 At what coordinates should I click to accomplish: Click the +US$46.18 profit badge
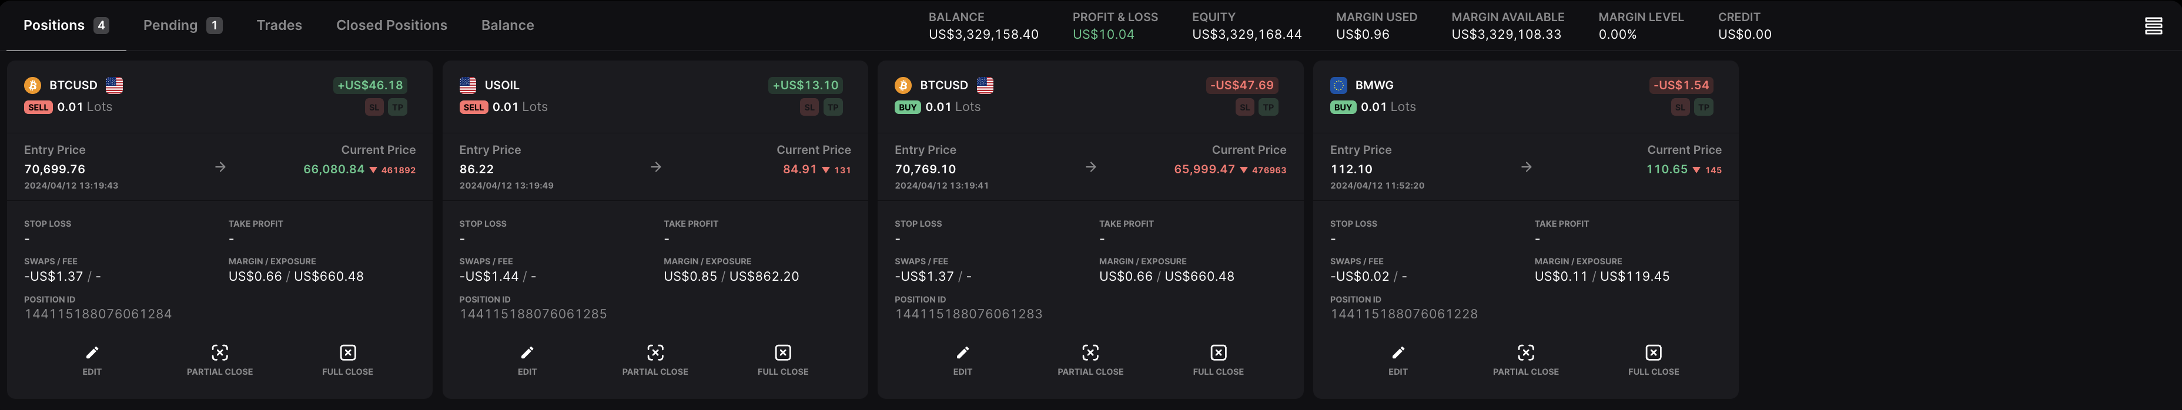370,86
